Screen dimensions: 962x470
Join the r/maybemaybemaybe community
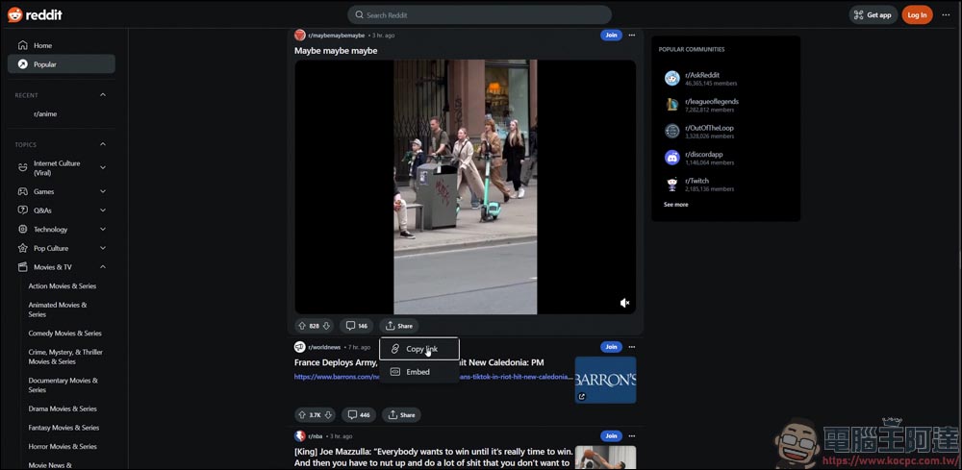pyautogui.click(x=611, y=36)
